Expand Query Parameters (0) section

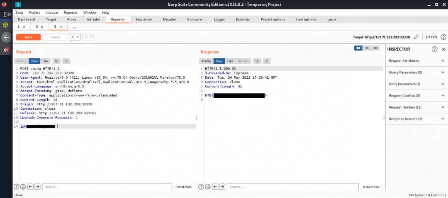point(416,72)
